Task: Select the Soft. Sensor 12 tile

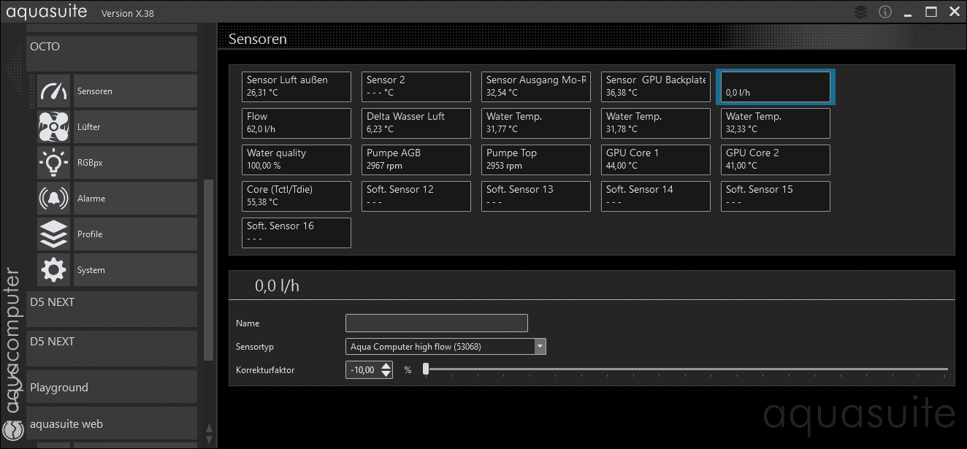Action: pyautogui.click(x=416, y=196)
